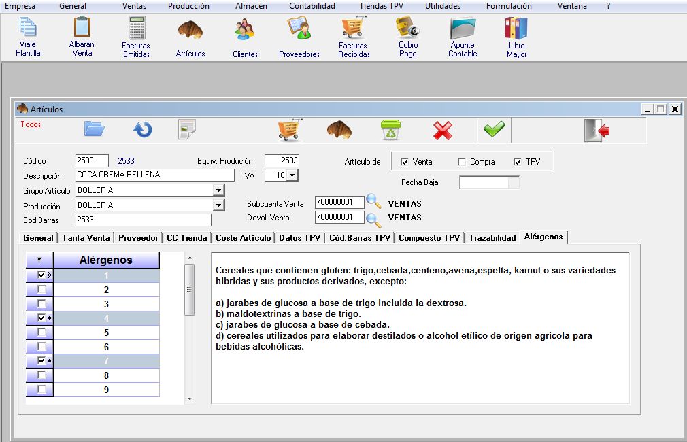Open the IVA dropdown
Image resolution: width=687 pixels, height=442 pixels.
292,175
